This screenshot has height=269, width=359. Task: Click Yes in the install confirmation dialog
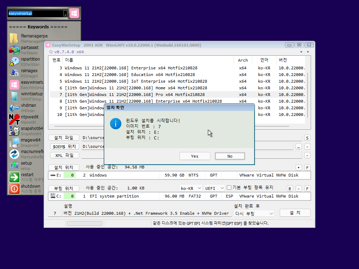195,156
